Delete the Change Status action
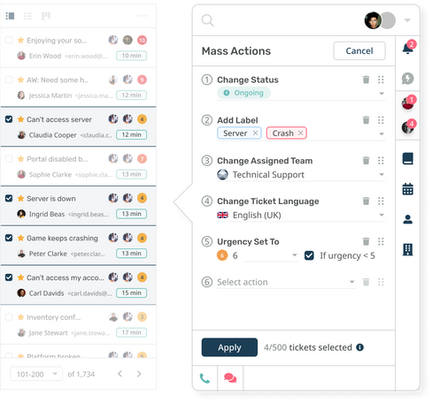This screenshot has height=402, width=432. [x=366, y=80]
